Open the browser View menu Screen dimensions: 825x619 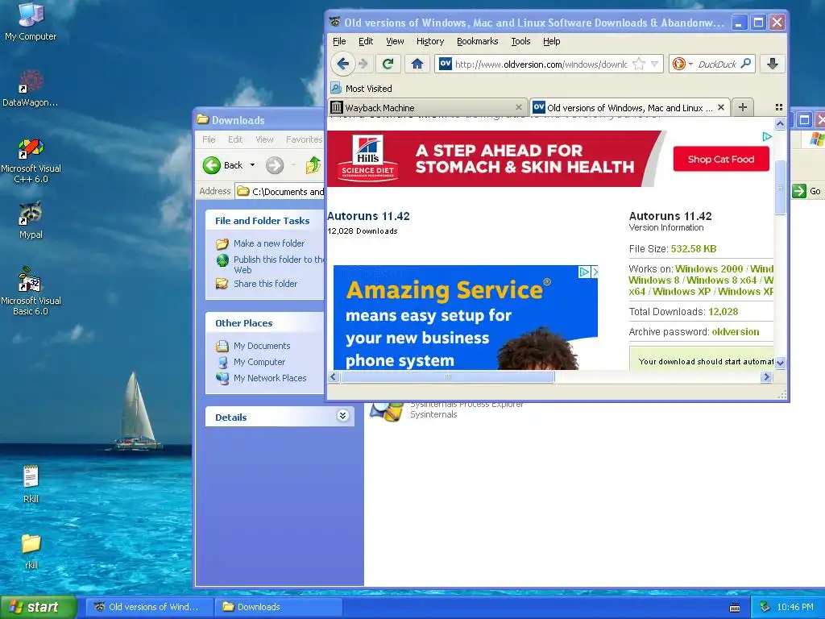pos(395,41)
